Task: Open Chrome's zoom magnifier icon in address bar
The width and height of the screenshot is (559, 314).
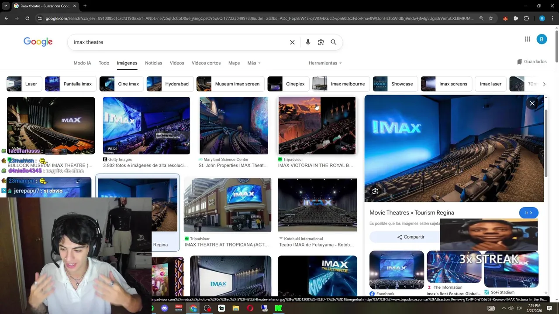Action: (481, 18)
